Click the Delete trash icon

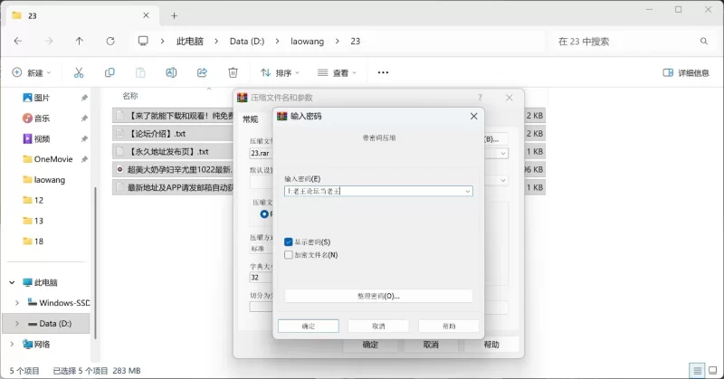[233, 72]
